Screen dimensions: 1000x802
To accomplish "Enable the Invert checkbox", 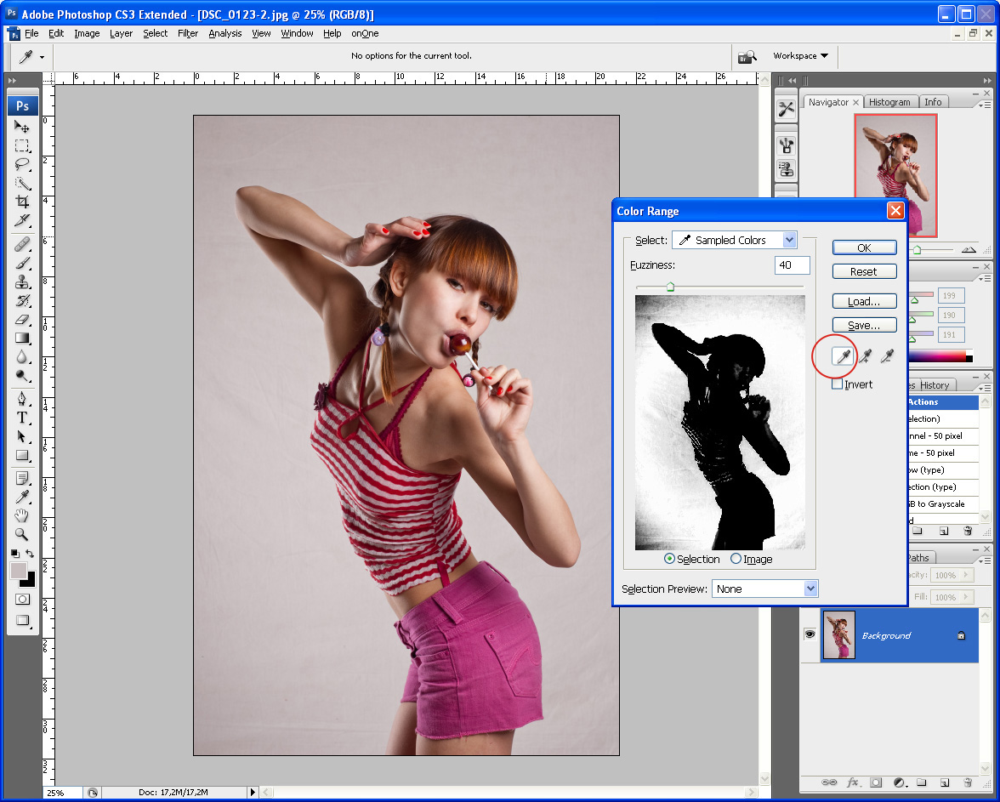I will pyautogui.click(x=838, y=384).
